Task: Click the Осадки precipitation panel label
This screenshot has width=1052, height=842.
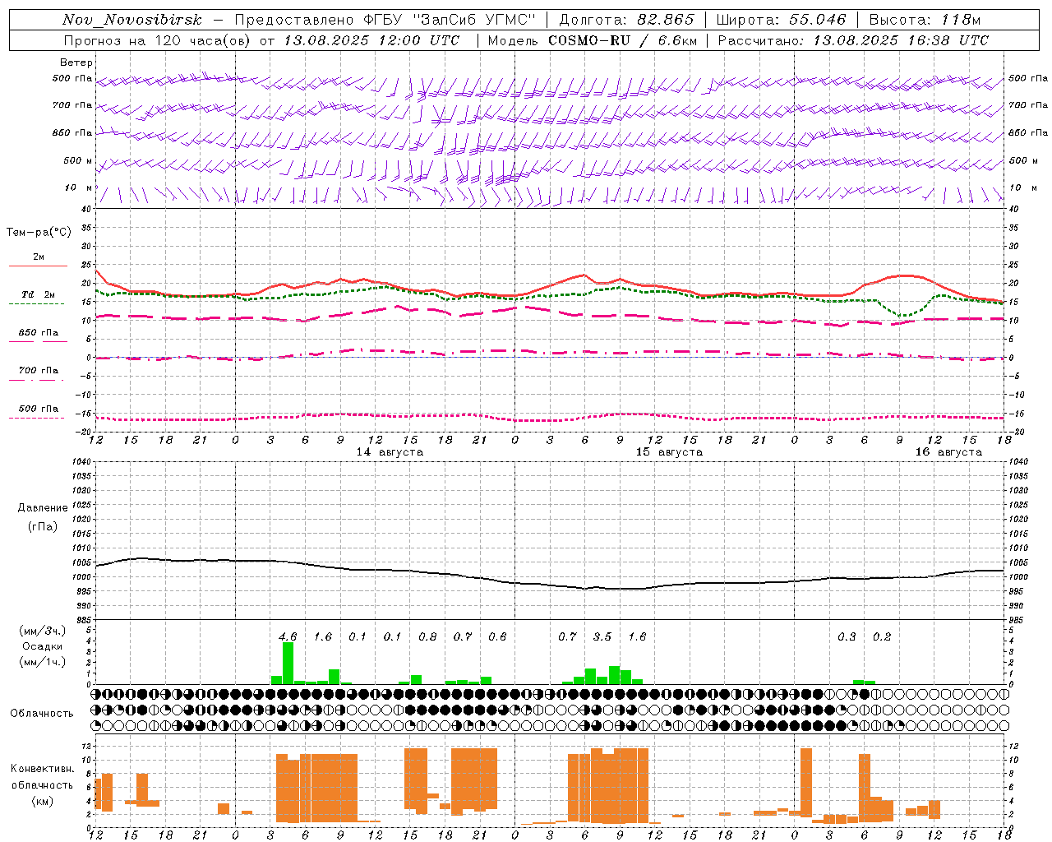Action: (x=43, y=647)
